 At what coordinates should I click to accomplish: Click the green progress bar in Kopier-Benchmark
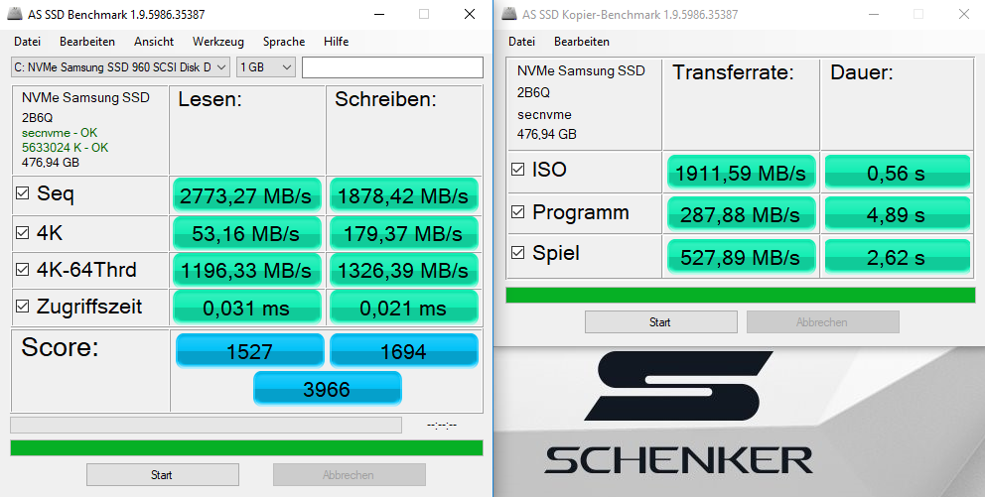click(740, 295)
